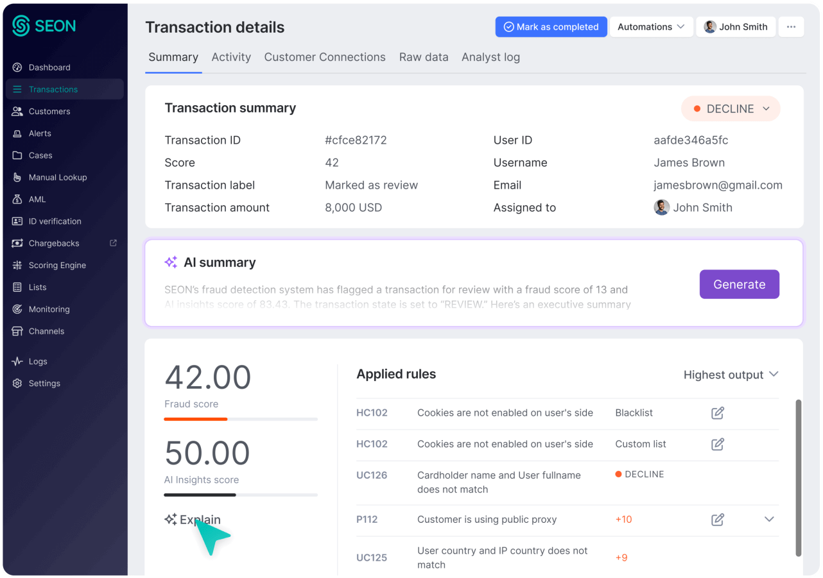
Task: Click the jamesbrown@gmail.com email
Action: coord(718,185)
